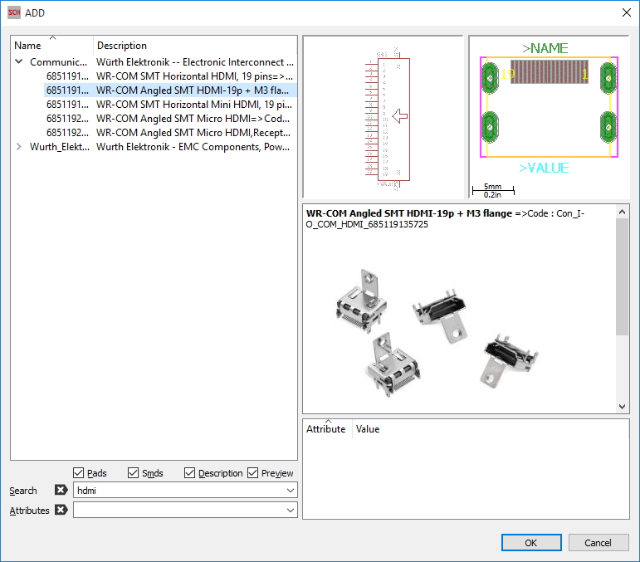Disable the Description checkbox
This screenshot has height=562, width=640.
189,472
